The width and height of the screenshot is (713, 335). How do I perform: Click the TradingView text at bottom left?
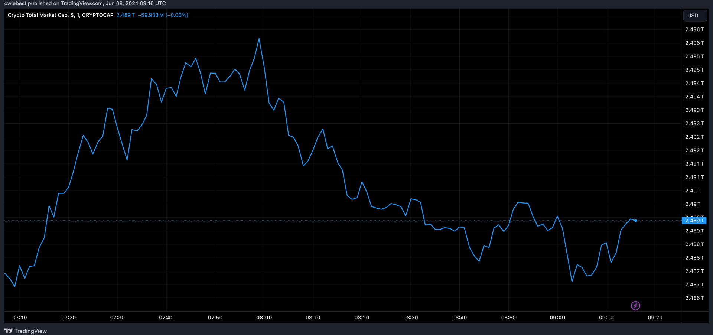pos(30,331)
